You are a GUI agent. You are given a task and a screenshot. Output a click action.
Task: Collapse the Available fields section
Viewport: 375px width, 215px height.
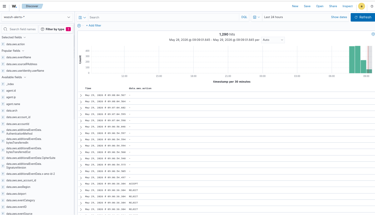pyautogui.click(x=14, y=77)
